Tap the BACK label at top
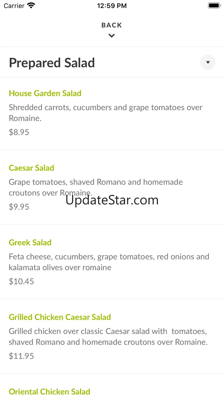 coord(112,25)
